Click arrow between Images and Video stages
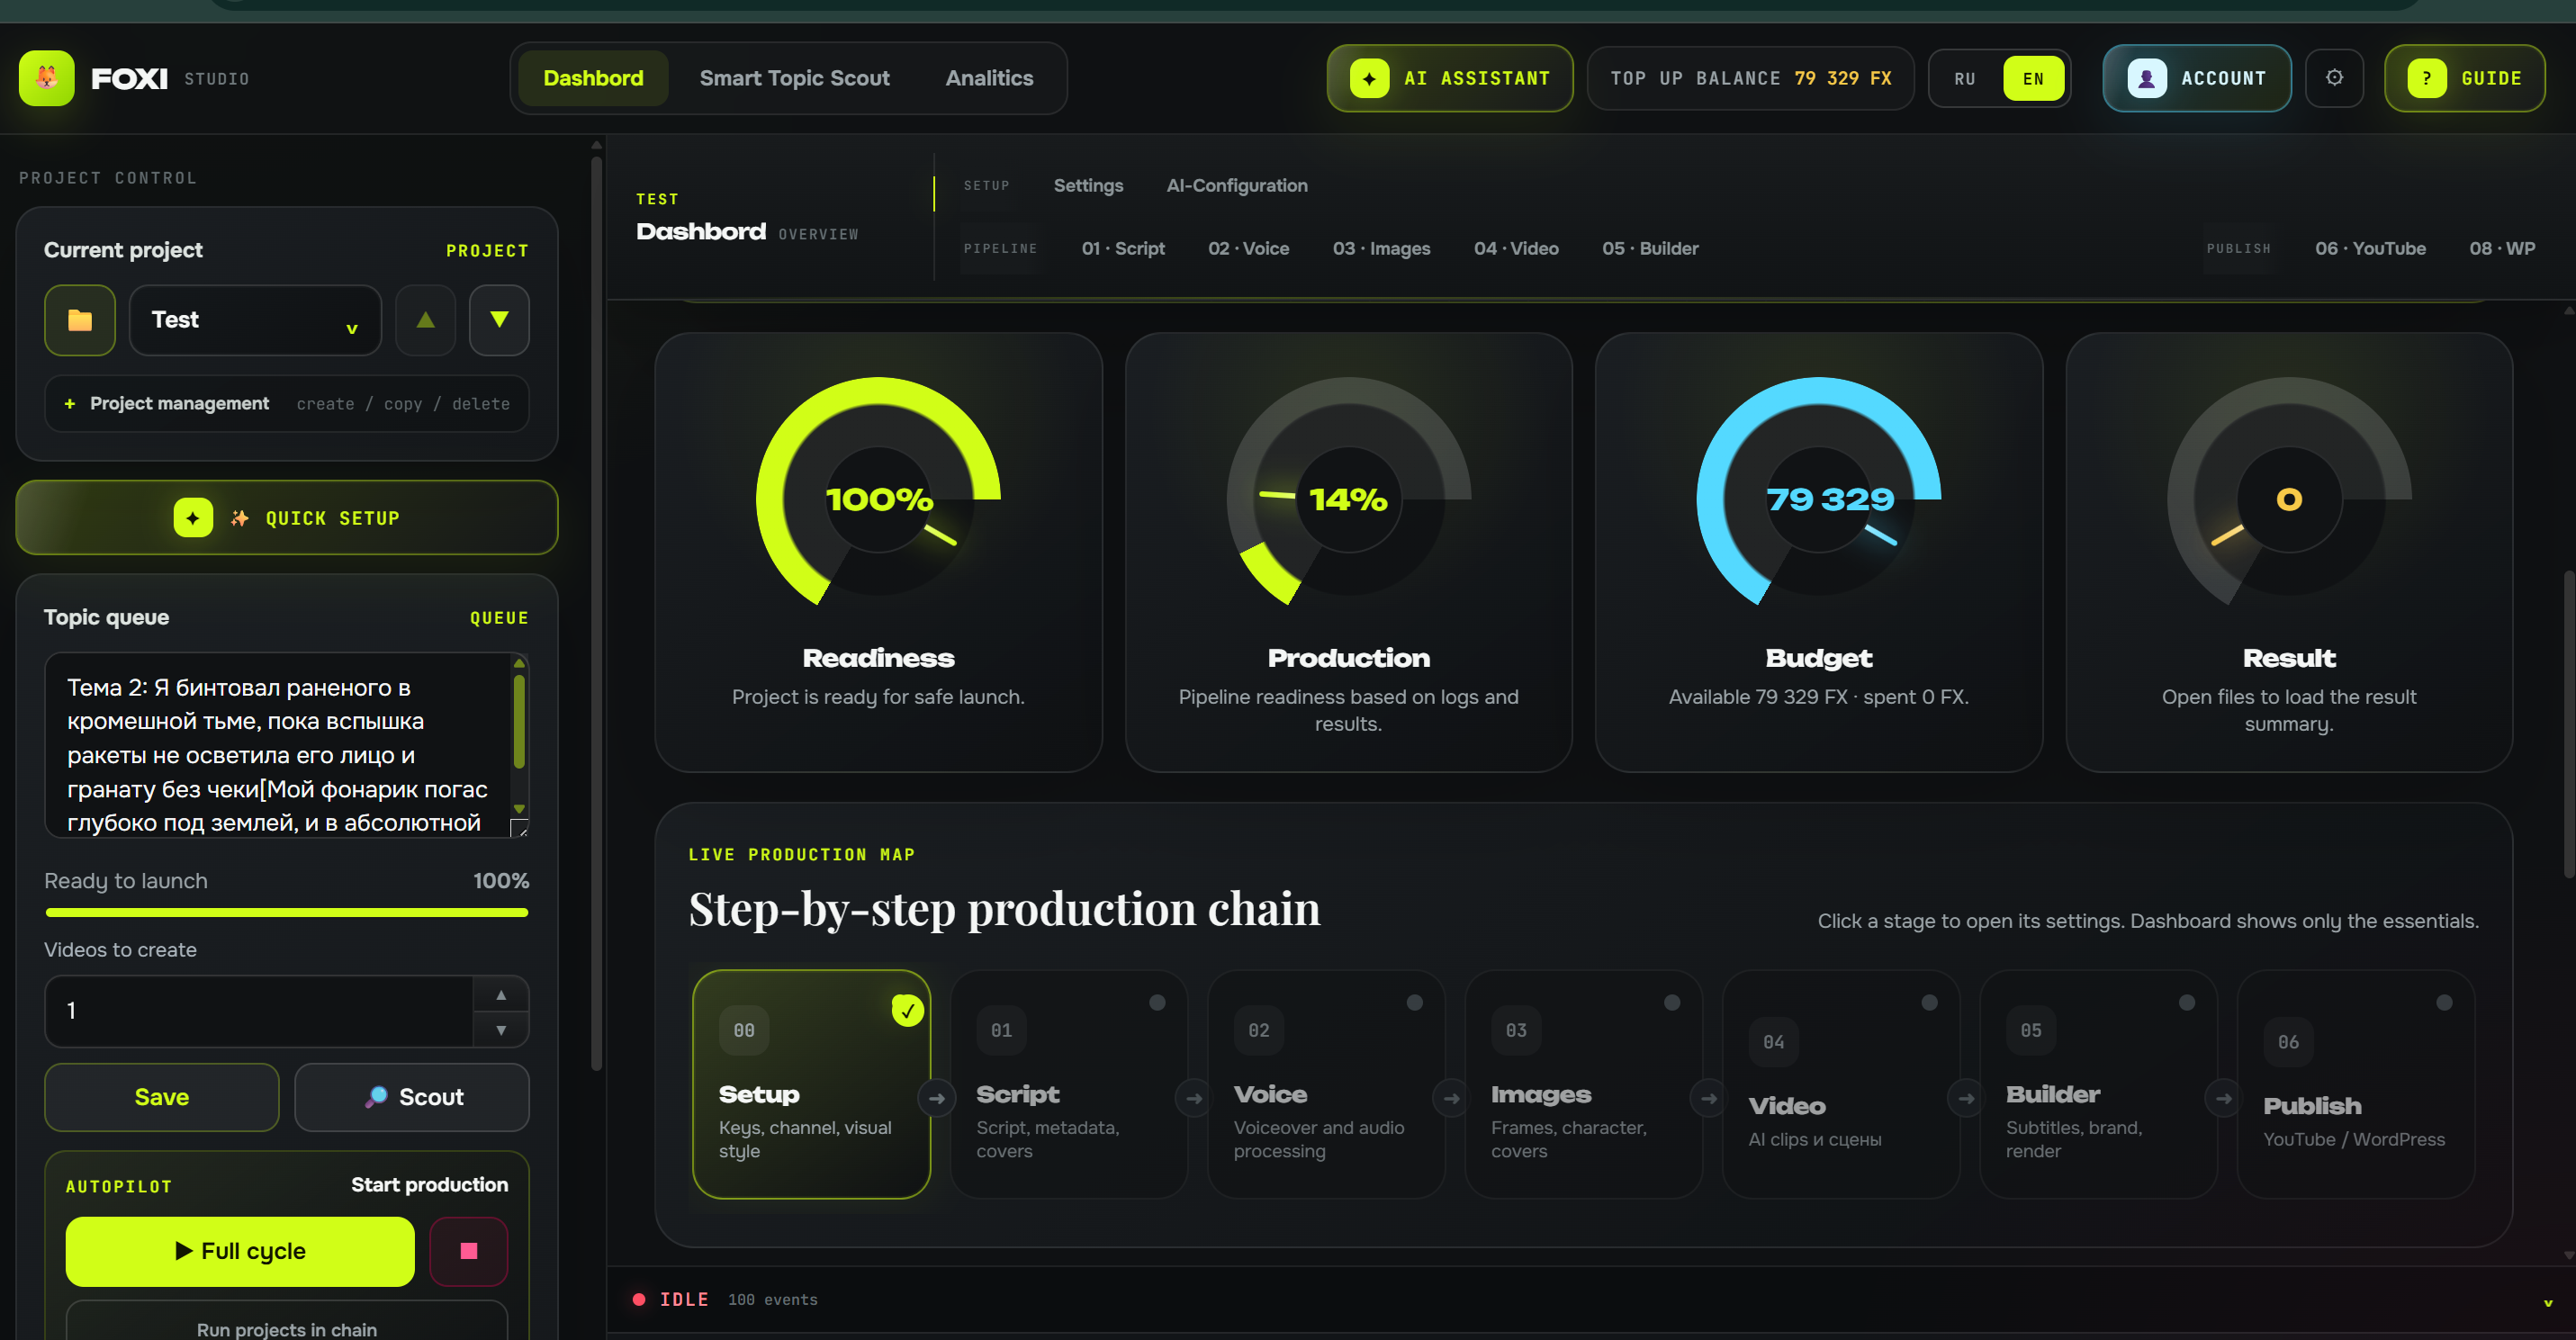This screenshot has width=2576, height=1340. click(x=1709, y=1098)
